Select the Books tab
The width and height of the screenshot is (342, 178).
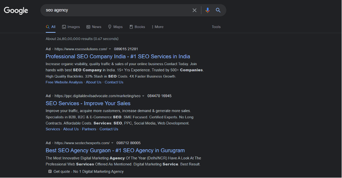(137, 27)
